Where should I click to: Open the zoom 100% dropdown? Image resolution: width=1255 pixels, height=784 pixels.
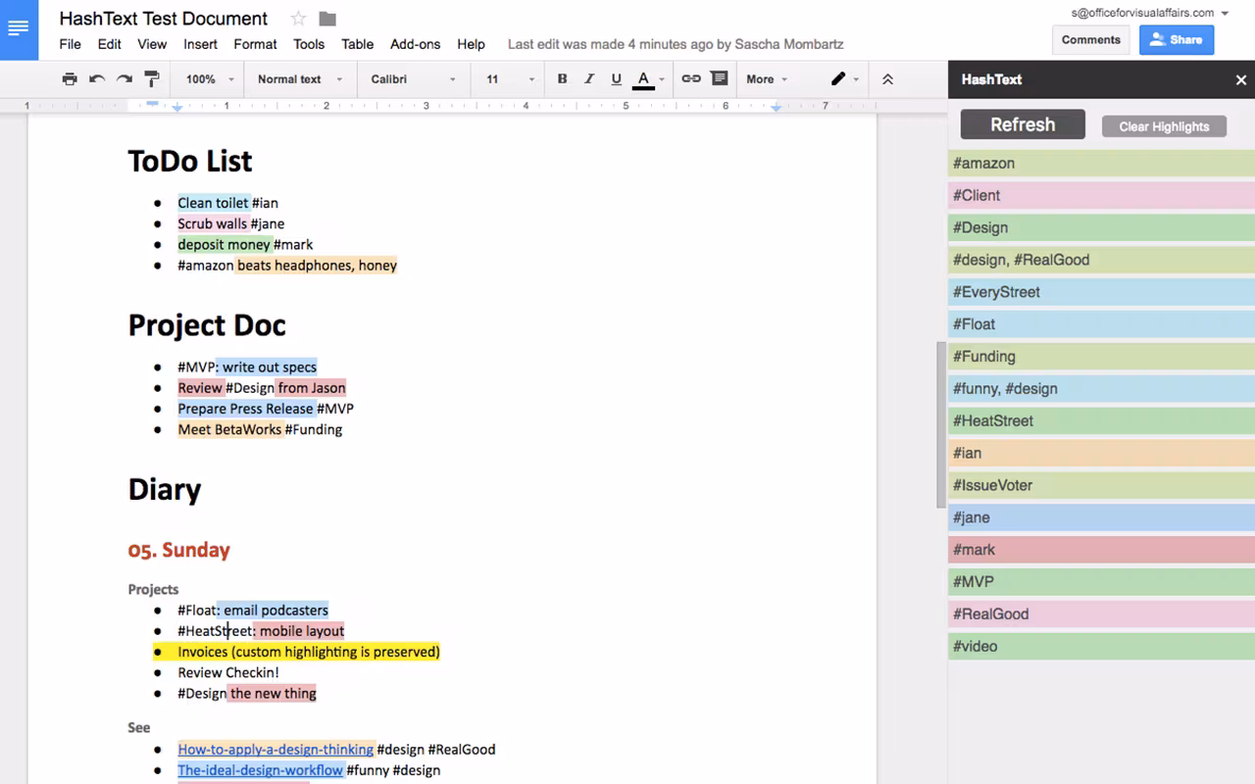pos(210,79)
